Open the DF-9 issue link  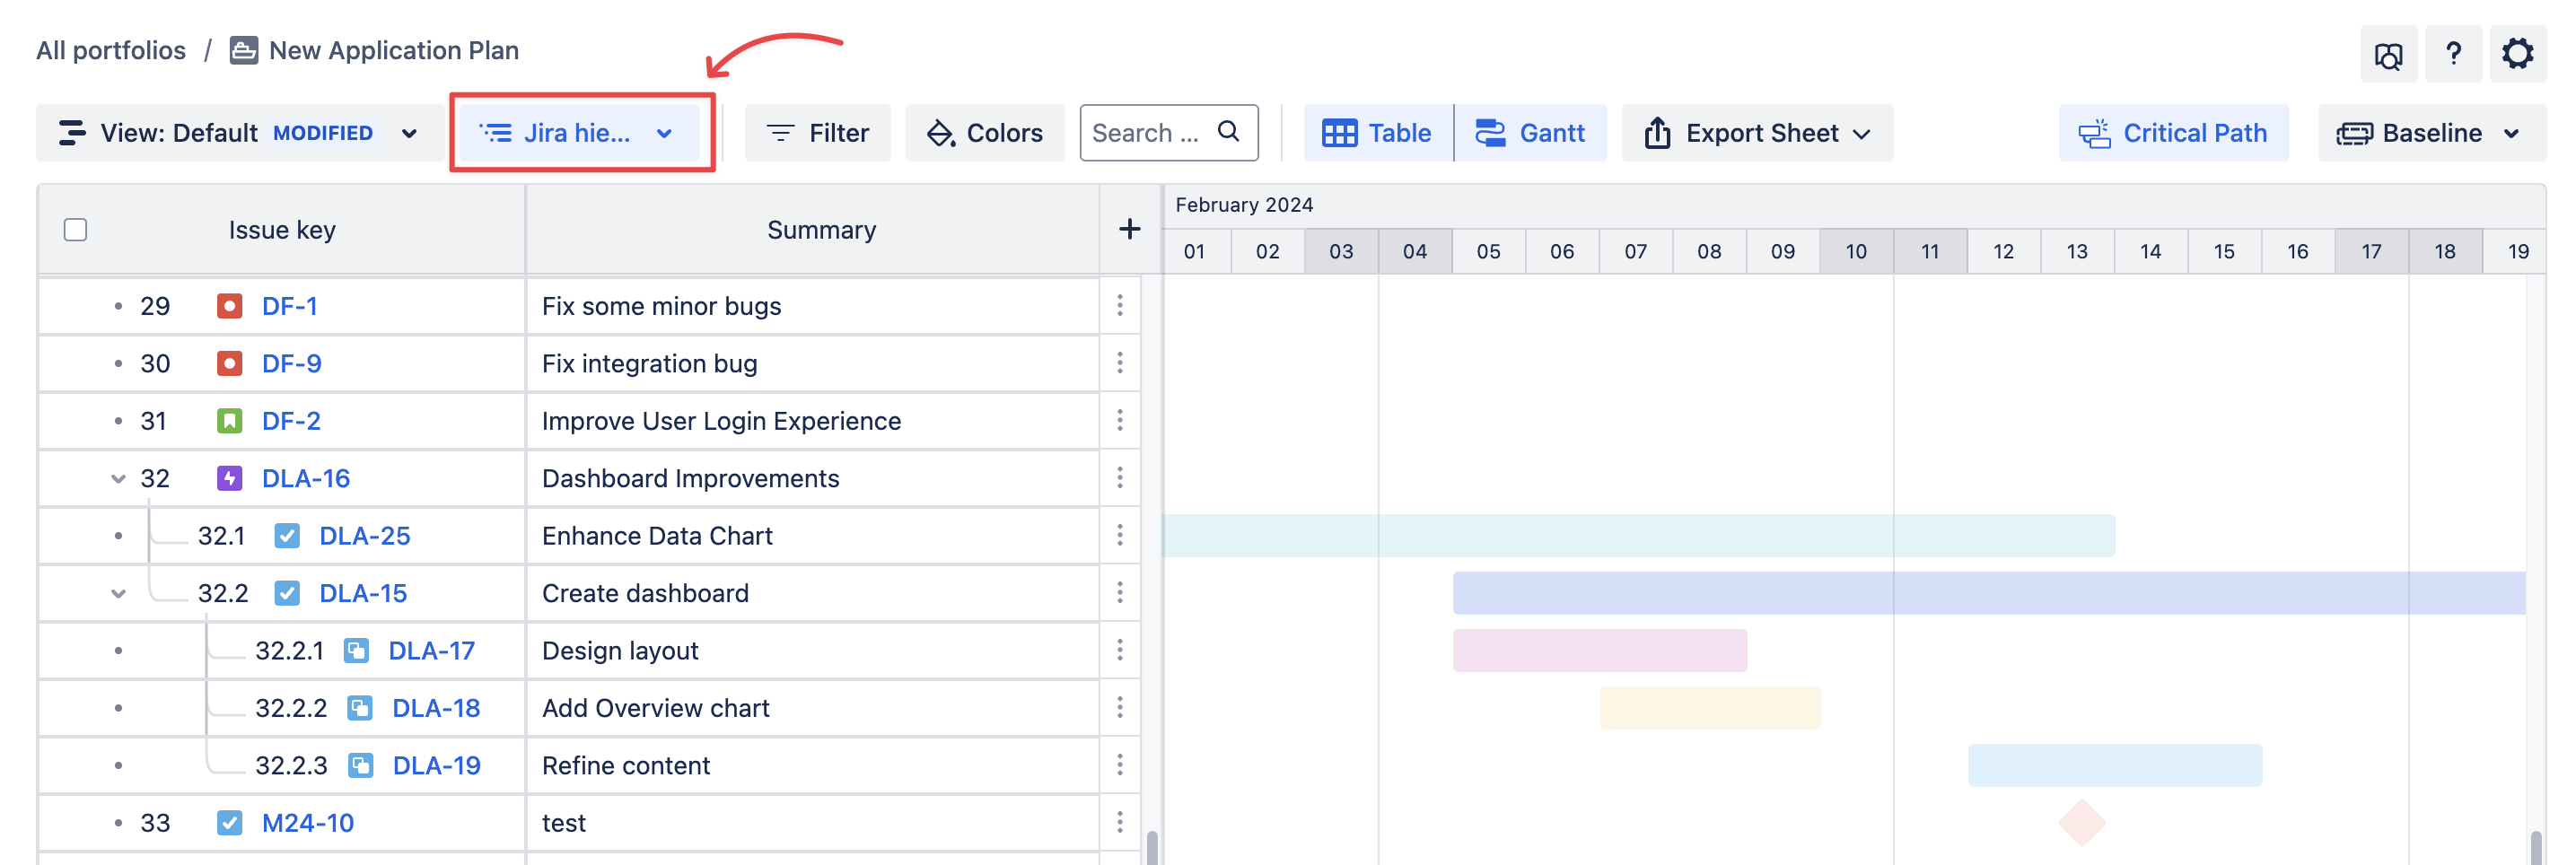pos(291,364)
